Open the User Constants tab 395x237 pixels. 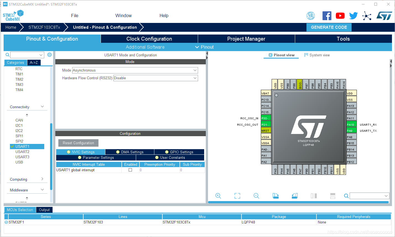point(170,157)
